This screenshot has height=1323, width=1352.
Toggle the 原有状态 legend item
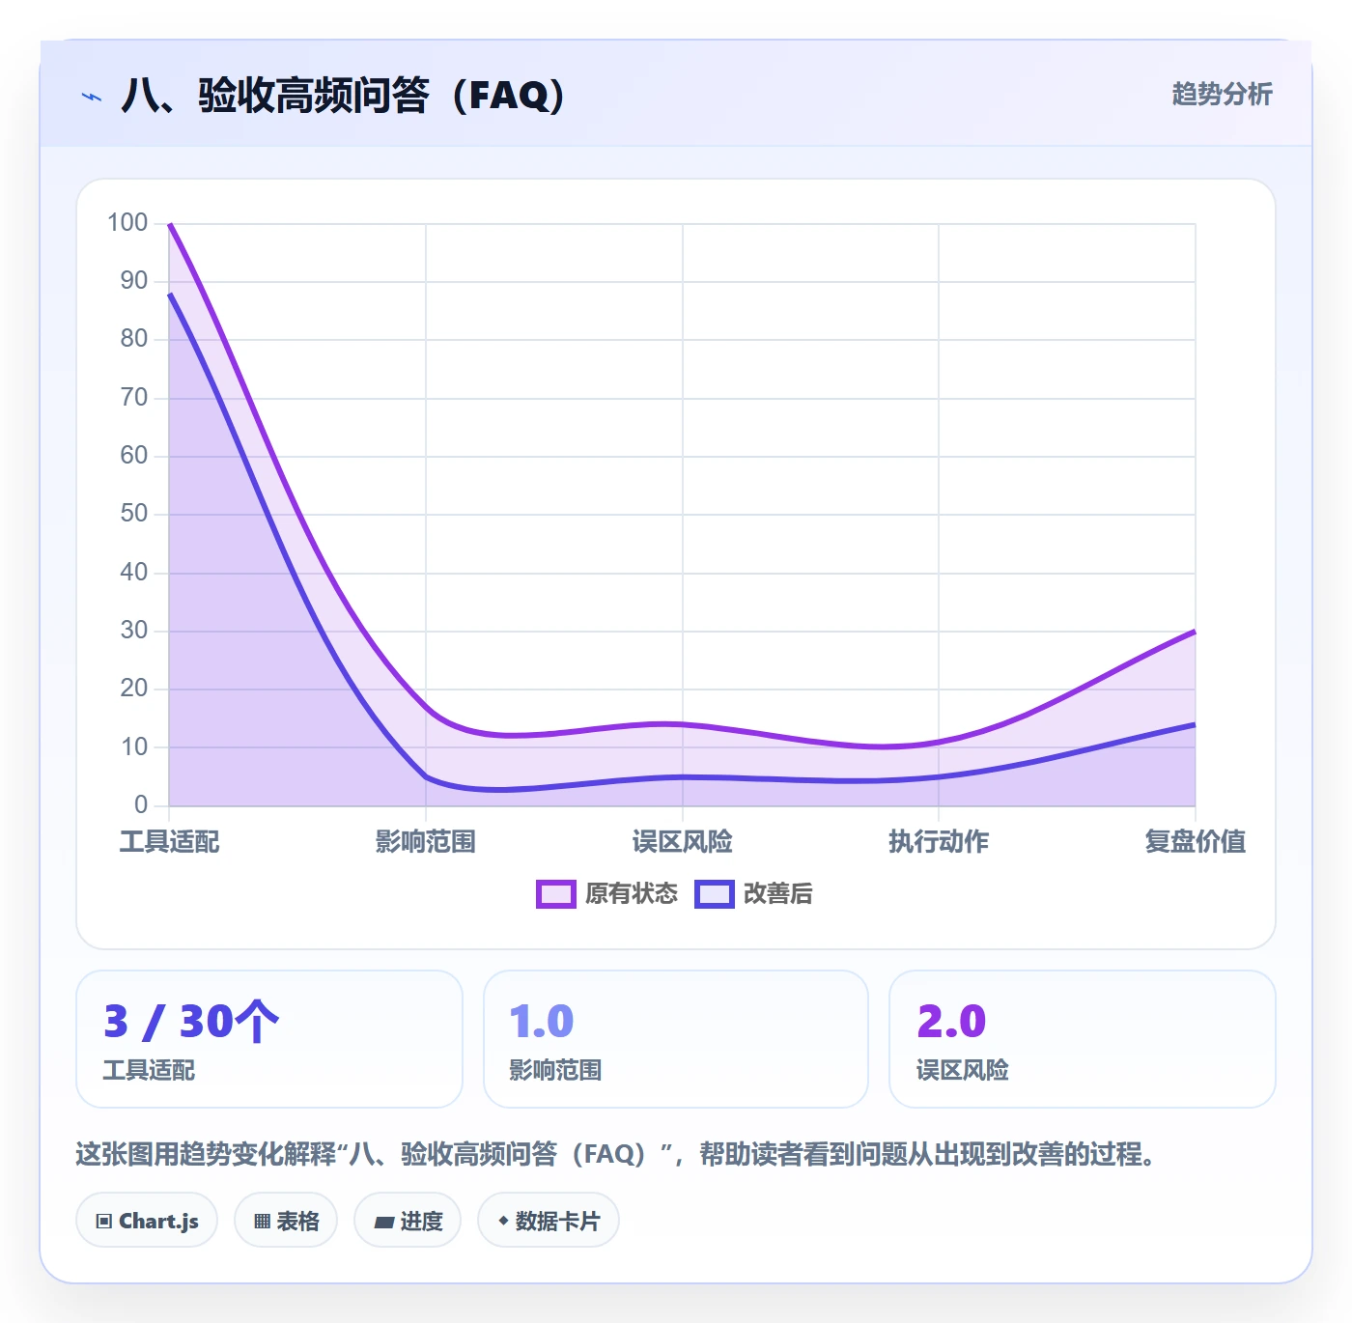pos(607,893)
